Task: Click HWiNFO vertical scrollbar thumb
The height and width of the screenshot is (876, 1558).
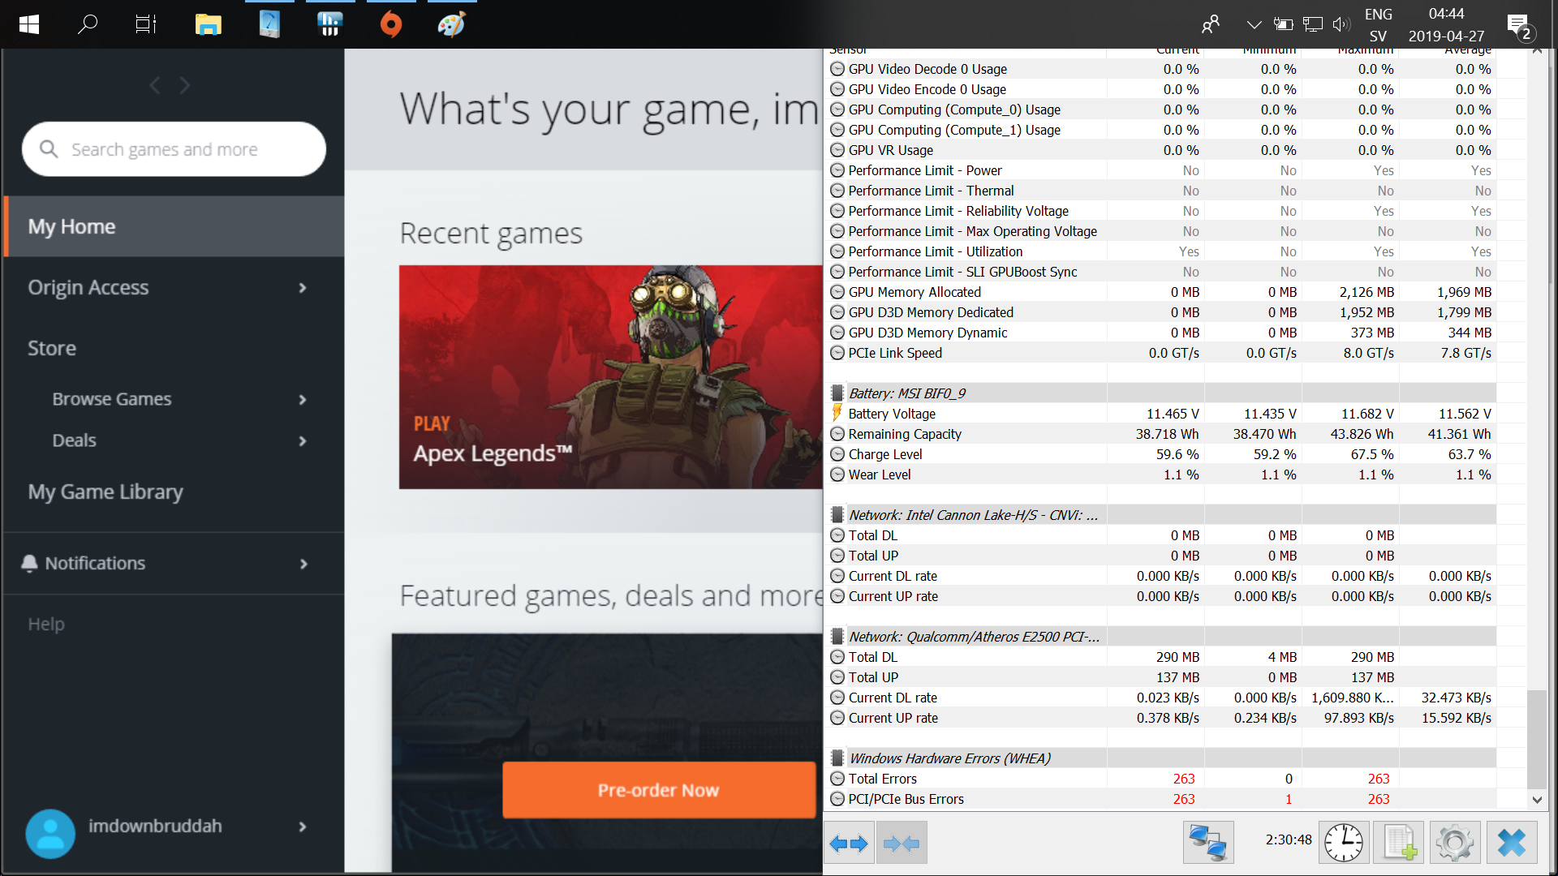Action: click(x=1536, y=739)
